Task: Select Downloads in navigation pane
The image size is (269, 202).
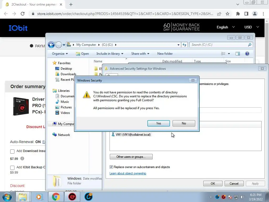Action: pyautogui.click(x=66, y=74)
